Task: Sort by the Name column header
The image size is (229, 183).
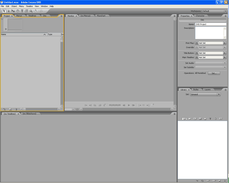Action: pyautogui.click(x=24, y=34)
